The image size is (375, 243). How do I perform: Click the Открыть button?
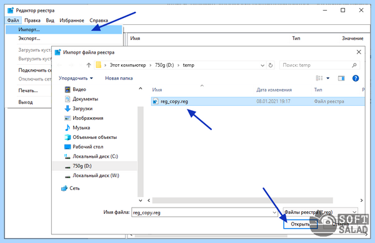point(300,224)
